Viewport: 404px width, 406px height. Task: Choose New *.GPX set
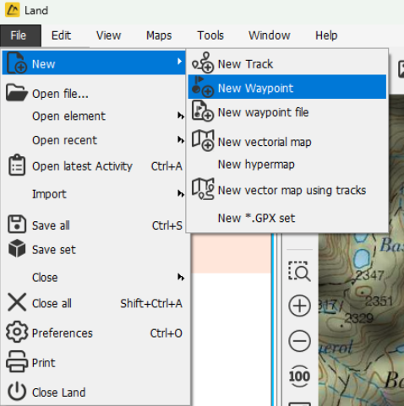[x=287, y=218]
